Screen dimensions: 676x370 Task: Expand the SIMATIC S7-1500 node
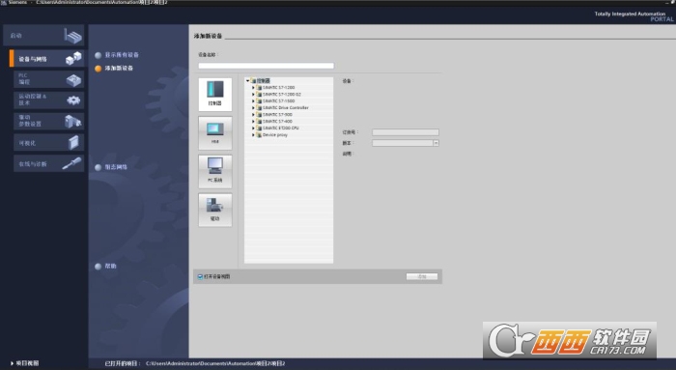[253, 100]
